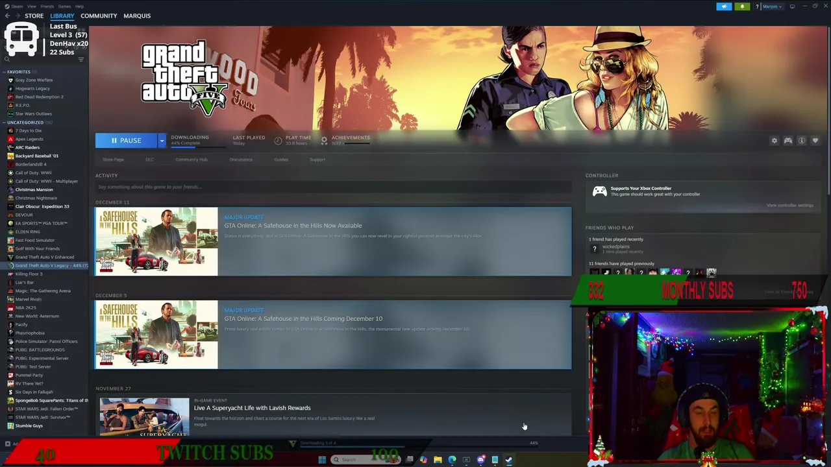Screen dimensions: 831x467
Task: Click the blue announcements megaphone icon
Action: (x=724, y=6)
